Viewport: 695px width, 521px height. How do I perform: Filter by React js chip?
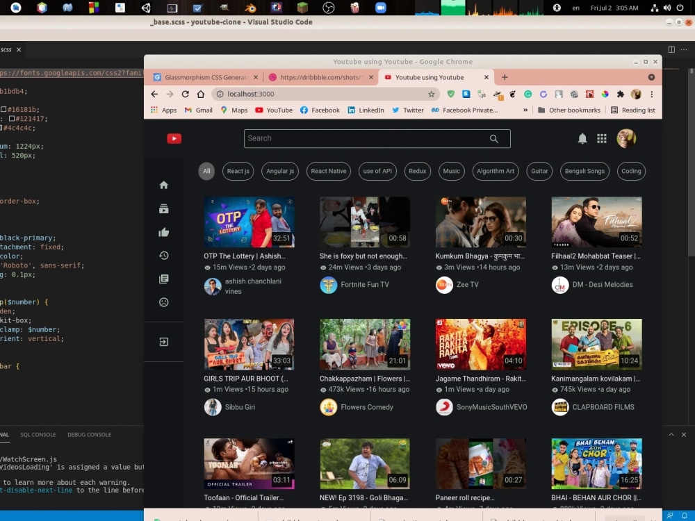pos(238,171)
